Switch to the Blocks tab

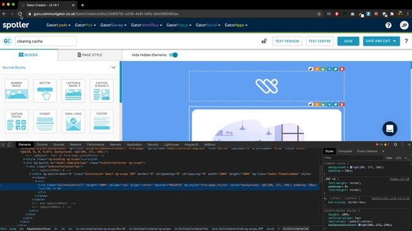click(28, 55)
